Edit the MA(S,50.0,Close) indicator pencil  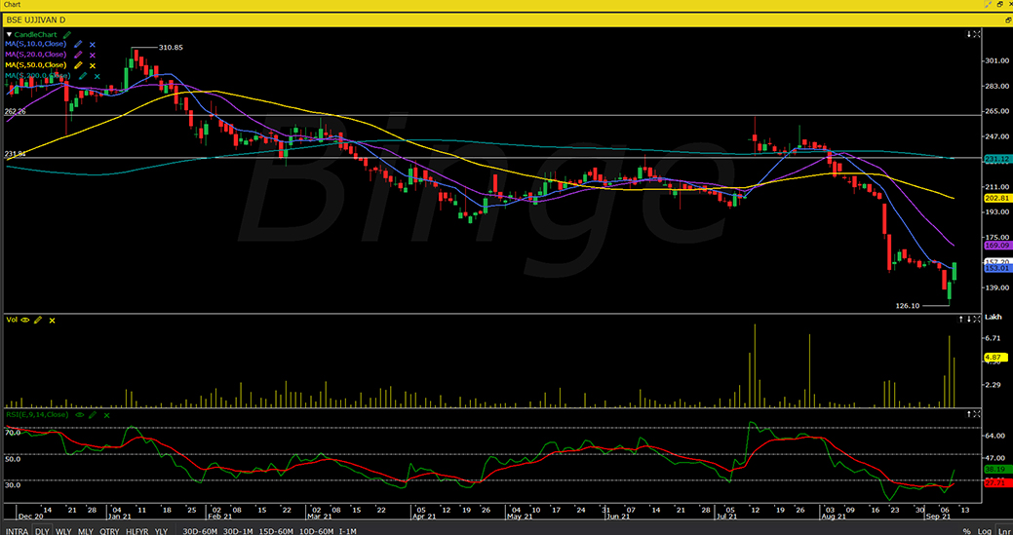tap(78, 65)
